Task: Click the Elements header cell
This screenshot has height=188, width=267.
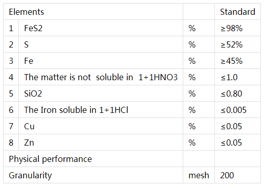Action: [x=93, y=12]
